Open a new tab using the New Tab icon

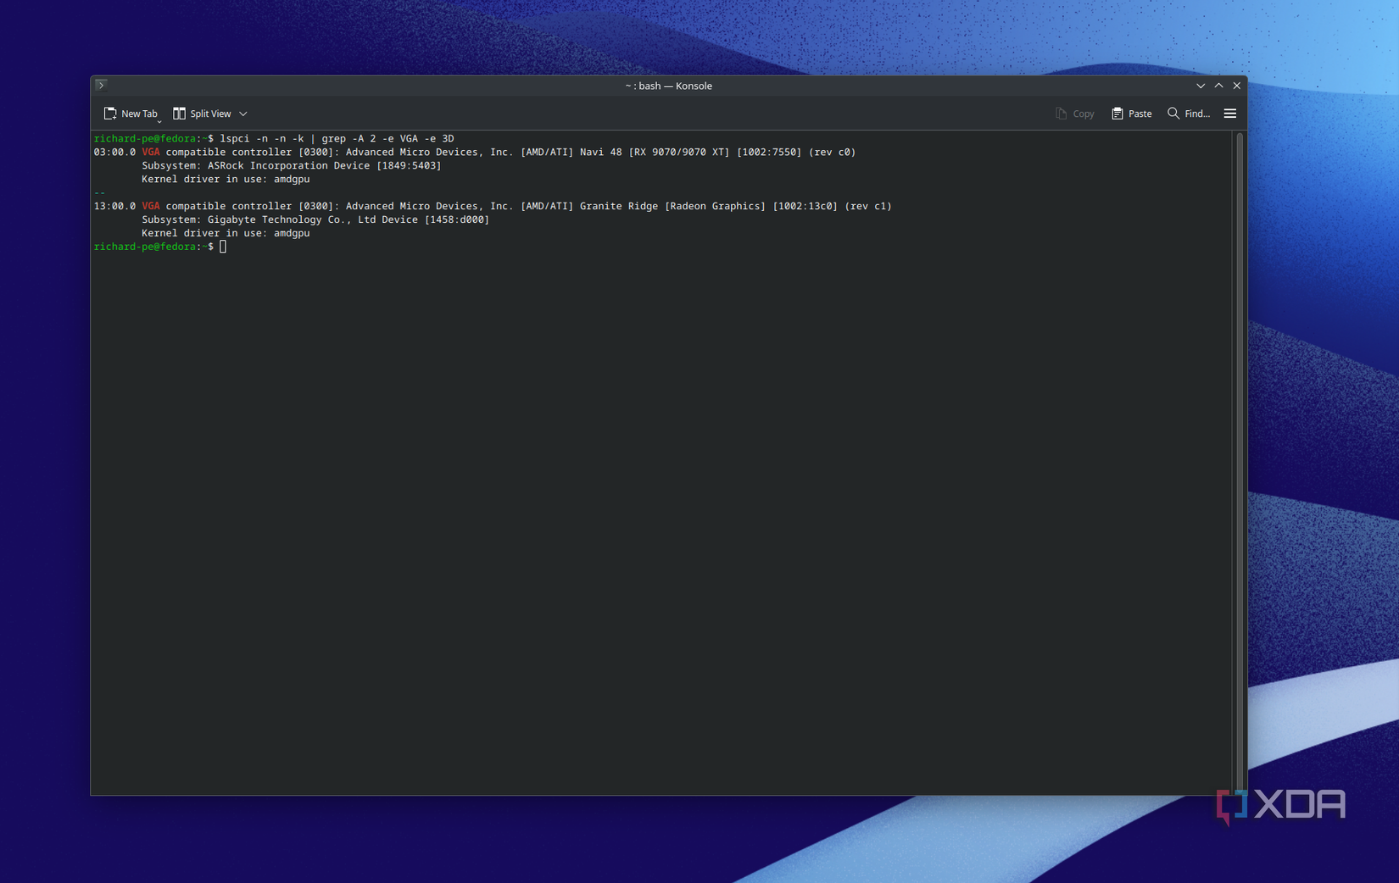click(111, 113)
